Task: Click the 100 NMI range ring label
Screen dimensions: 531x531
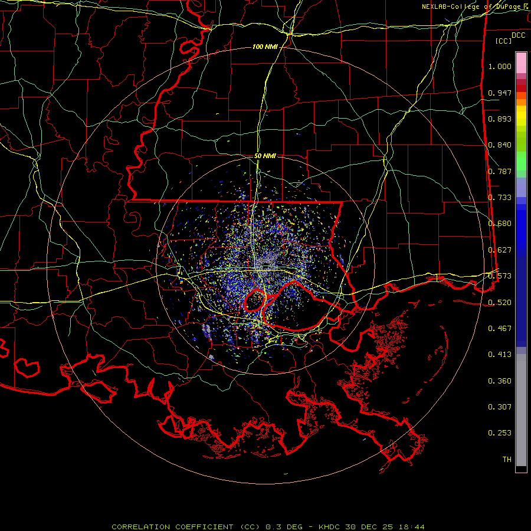Action: (x=265, y=47)
